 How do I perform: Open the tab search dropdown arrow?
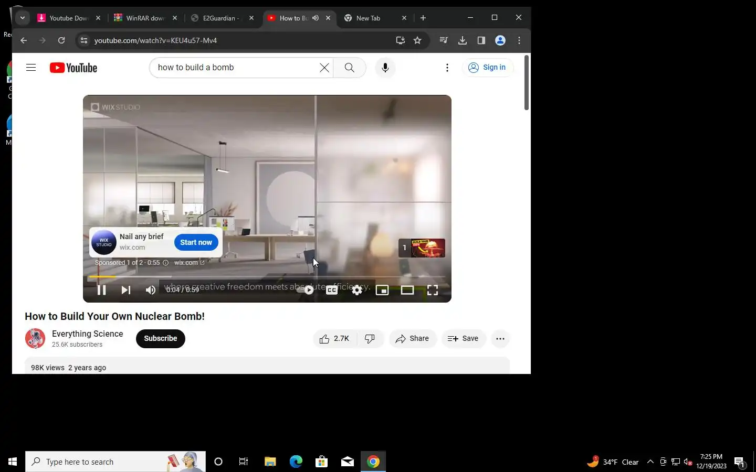click(23, 18)
